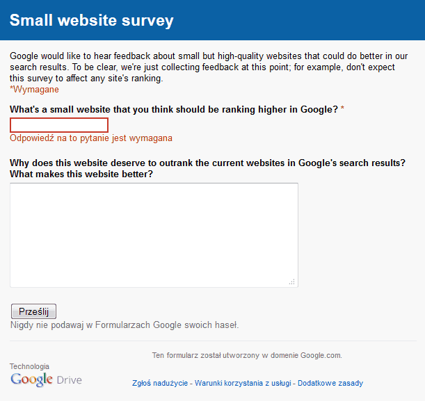Click the Ten formularz został utworzony notice

coord(247,355)
